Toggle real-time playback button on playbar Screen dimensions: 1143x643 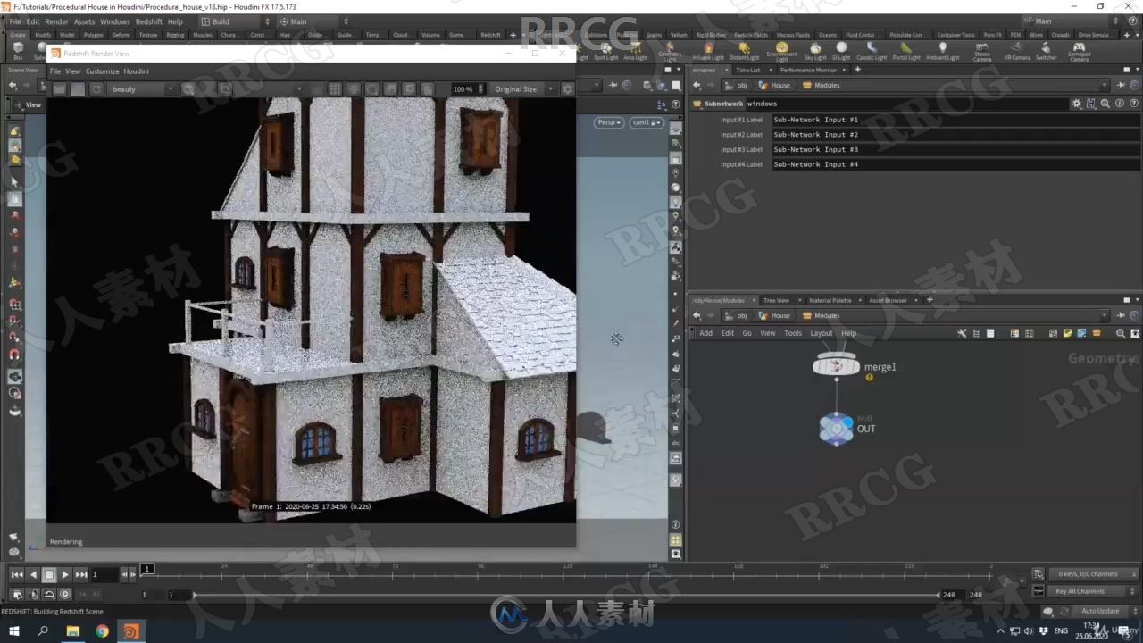click(65, 594)
